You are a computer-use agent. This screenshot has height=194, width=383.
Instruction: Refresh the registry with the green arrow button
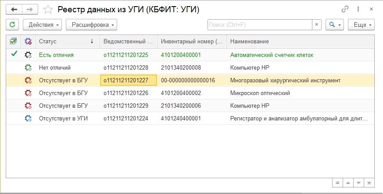click(x=12, y=25)
